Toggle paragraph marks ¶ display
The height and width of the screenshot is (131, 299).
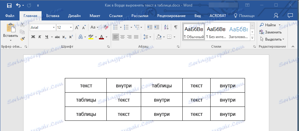[176, 28]
